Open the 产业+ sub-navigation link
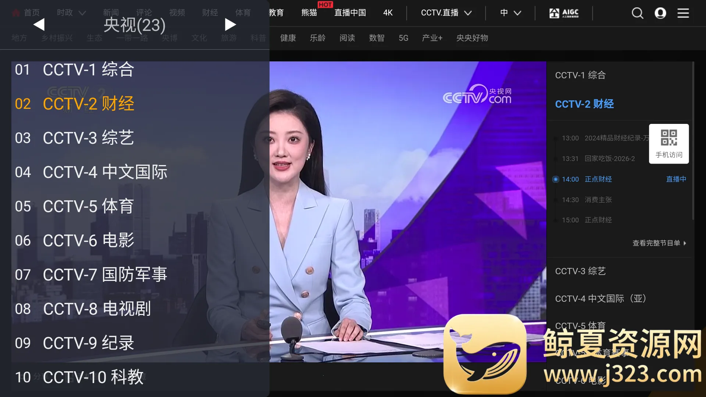 coord(432,38)
